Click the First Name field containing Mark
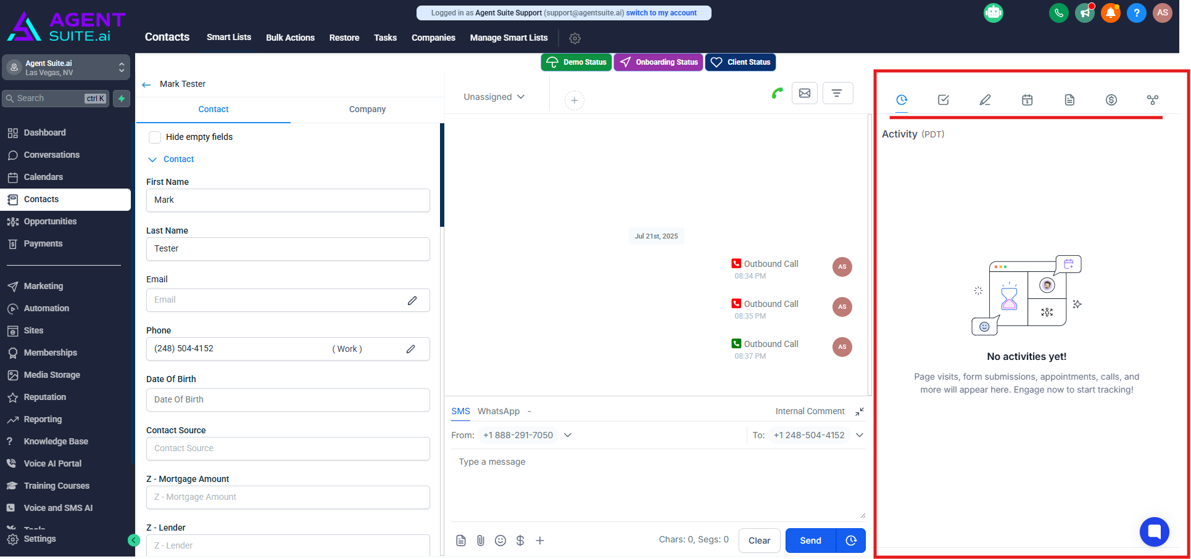 click(288, 200)
